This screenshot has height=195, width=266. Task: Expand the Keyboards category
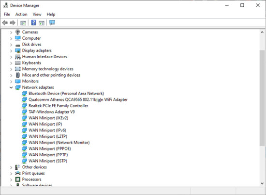coord(11,63)
